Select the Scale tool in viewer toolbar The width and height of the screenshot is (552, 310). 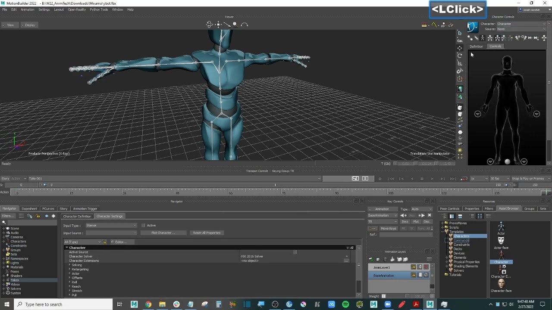[x=460, y=63]
